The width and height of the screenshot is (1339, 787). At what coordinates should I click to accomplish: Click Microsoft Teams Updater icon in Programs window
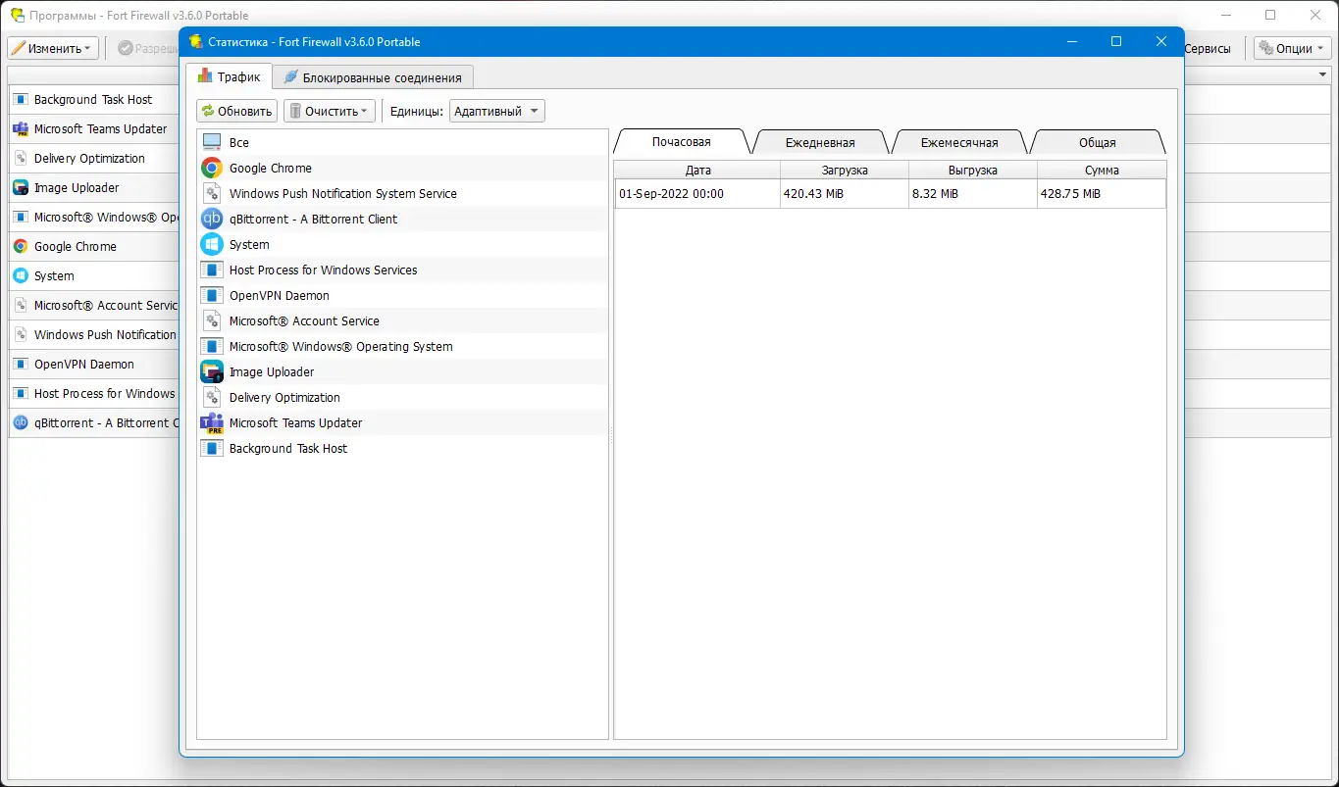pos(21,128)
